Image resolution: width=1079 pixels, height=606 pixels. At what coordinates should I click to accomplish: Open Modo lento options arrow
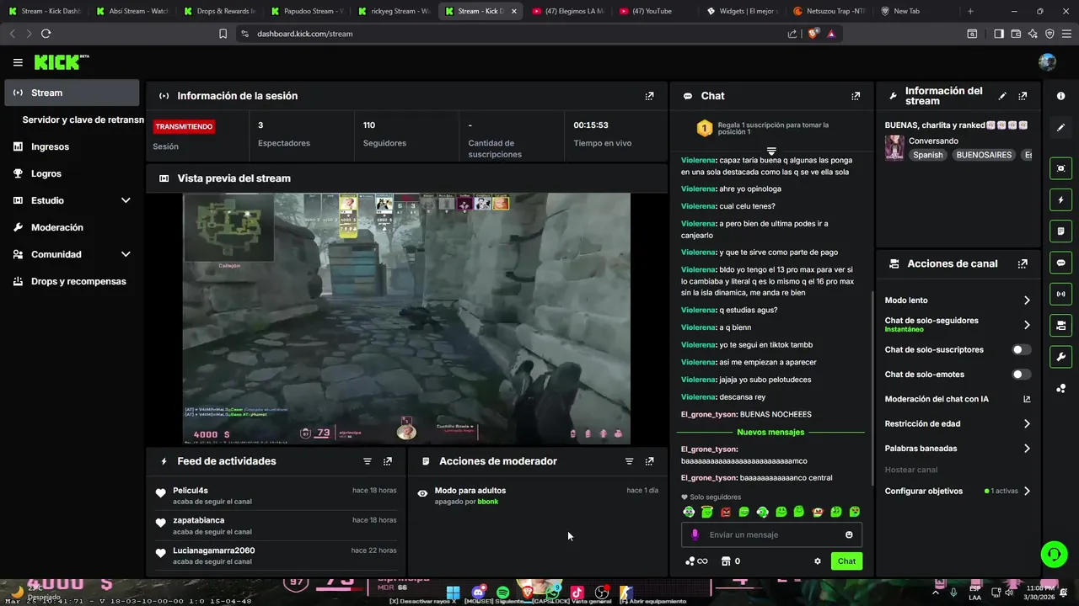coord(1027,300)
